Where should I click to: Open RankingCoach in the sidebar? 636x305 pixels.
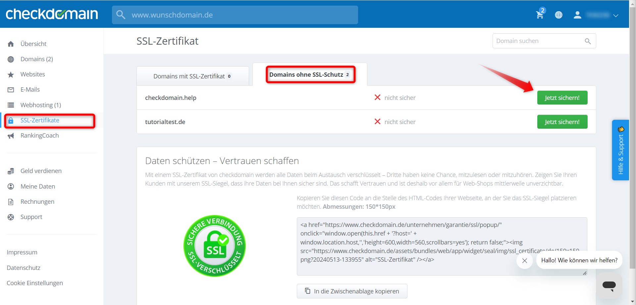pyautogui.click(x=40, y=135)
